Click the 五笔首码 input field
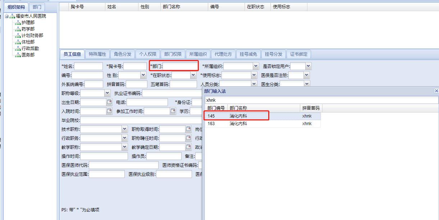This screenshot has width=439, height=220. coord(183,84)
